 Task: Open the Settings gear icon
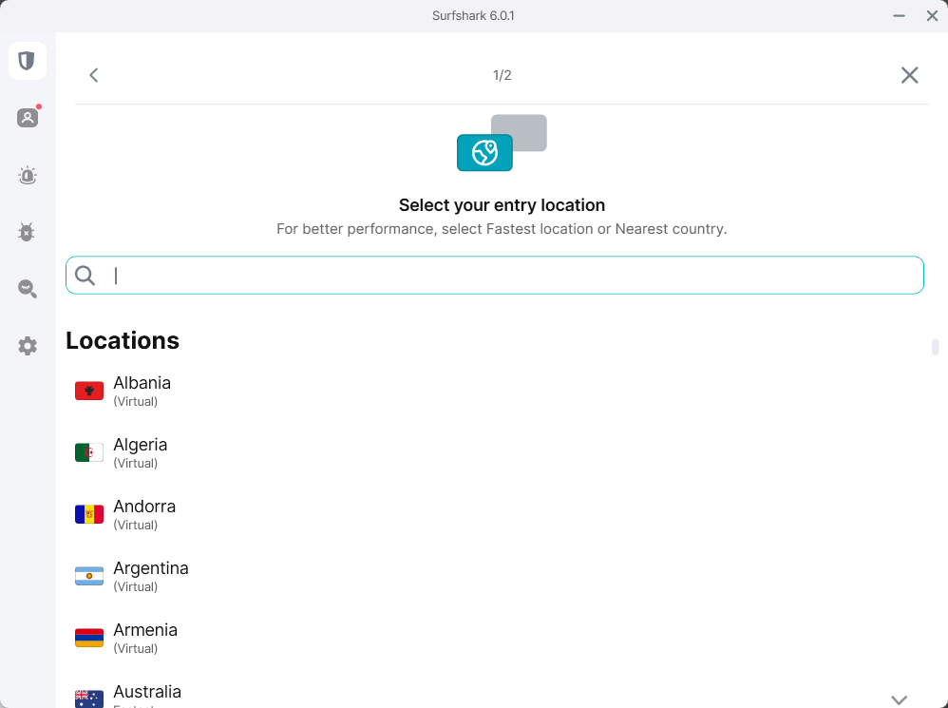coord(28,347)
